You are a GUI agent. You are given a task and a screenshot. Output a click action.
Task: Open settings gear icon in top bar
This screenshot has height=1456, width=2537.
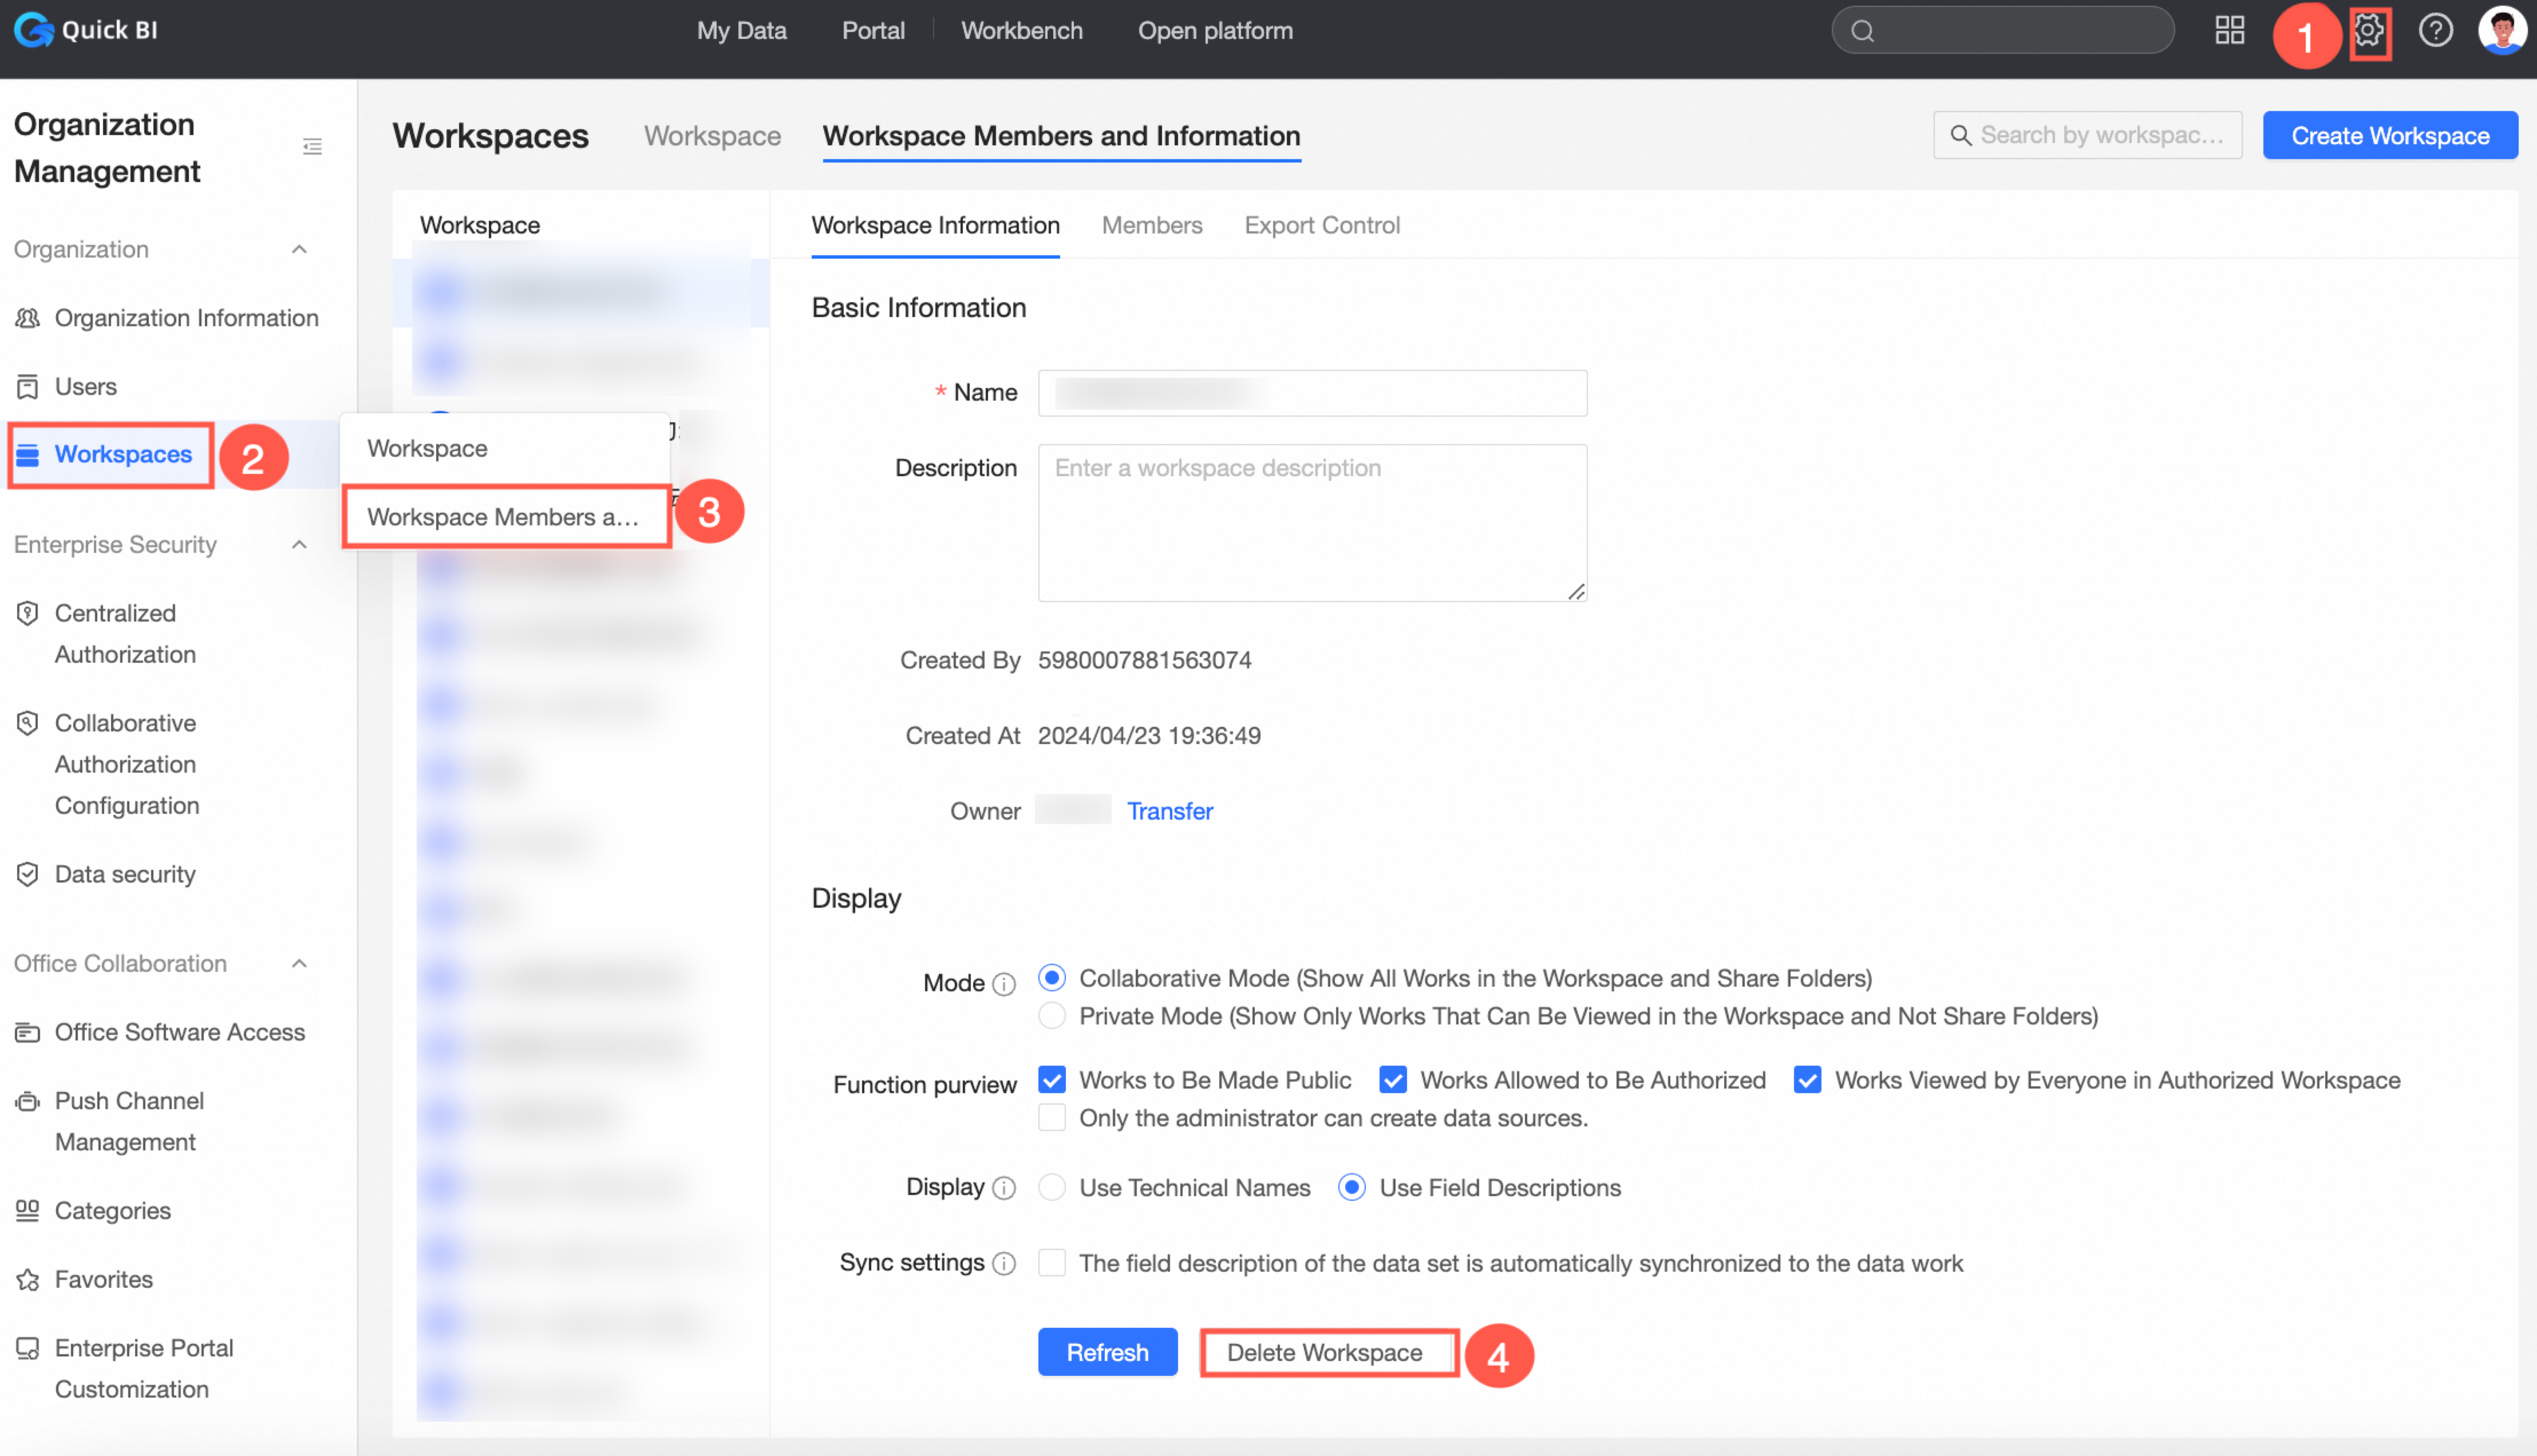coord(2368,31)
